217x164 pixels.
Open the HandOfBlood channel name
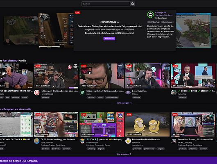pyautogui.click(x=47, y=94)
